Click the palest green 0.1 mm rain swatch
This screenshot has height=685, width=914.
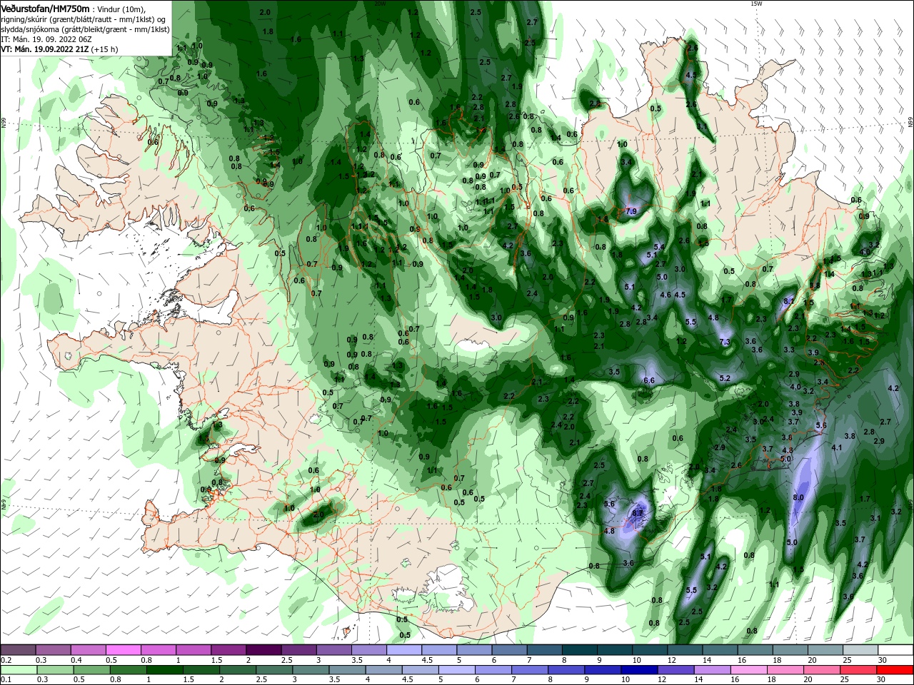point(19,670)
